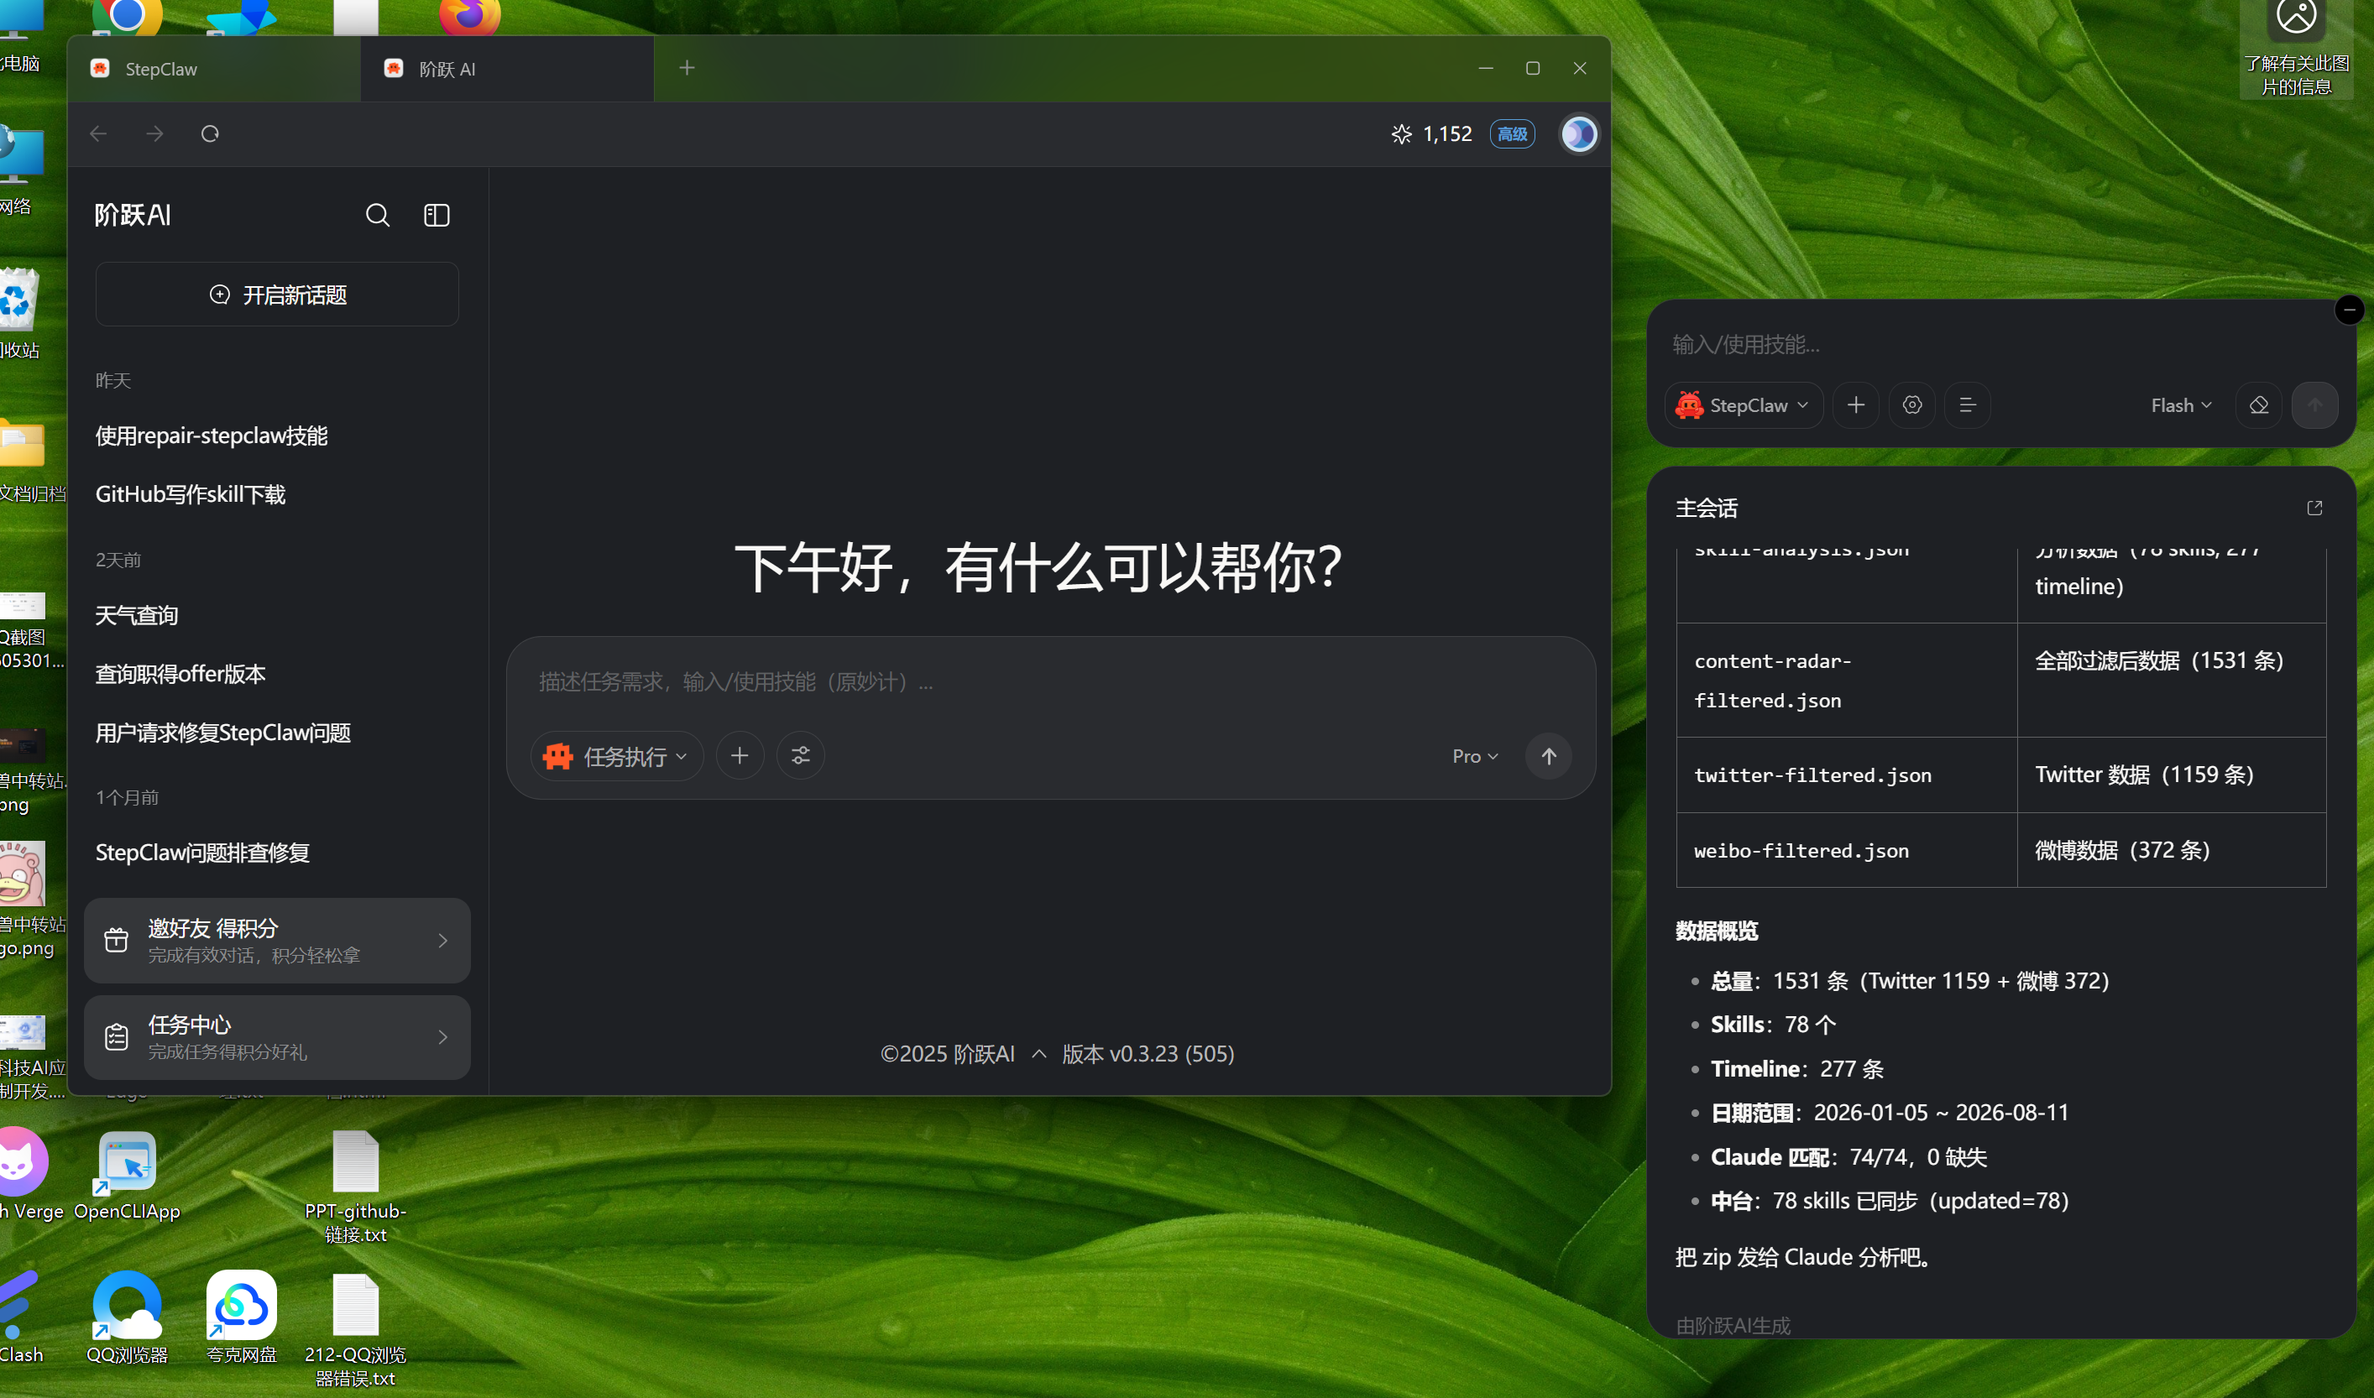Open chat 查询职得offer版本
Image resolution: width=2374 pixels, height=1398 pixels.
(180, 674)
